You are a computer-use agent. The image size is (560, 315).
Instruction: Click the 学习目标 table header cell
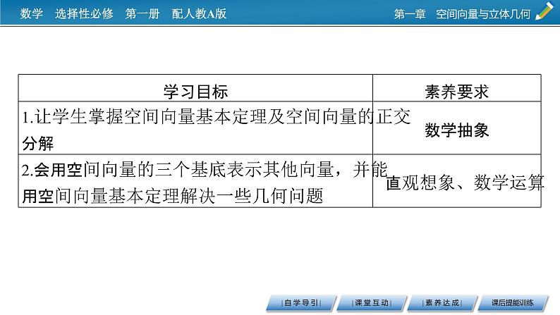tap(195, 92)
